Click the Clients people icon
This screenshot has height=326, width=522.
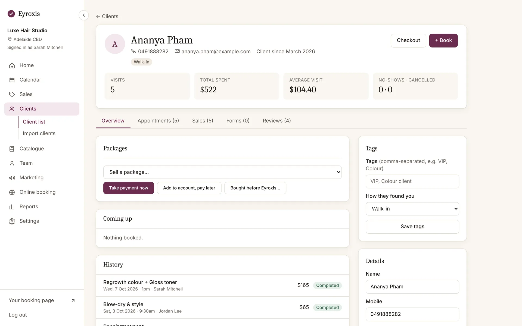(12, 109)
